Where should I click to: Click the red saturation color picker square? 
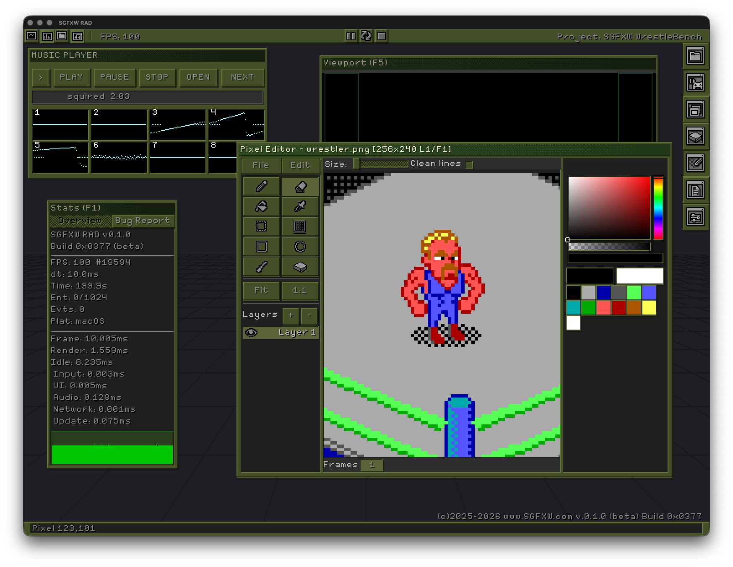[609, 208]
